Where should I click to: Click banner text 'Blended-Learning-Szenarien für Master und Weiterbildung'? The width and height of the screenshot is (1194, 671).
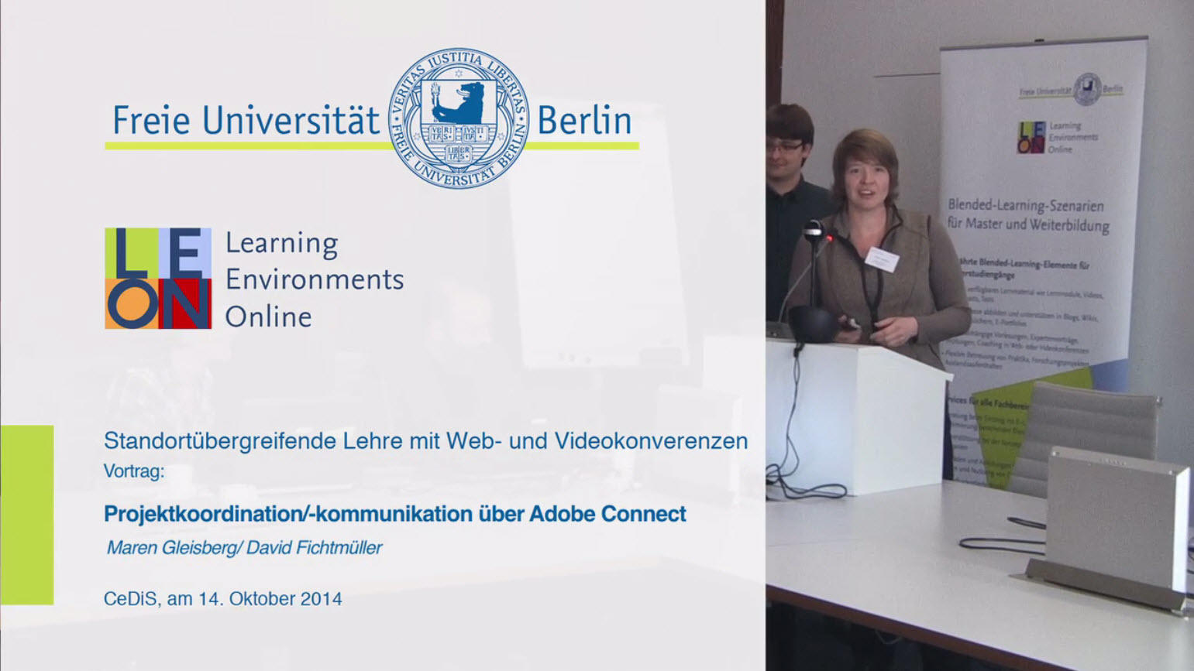(x=1028, y=215)
